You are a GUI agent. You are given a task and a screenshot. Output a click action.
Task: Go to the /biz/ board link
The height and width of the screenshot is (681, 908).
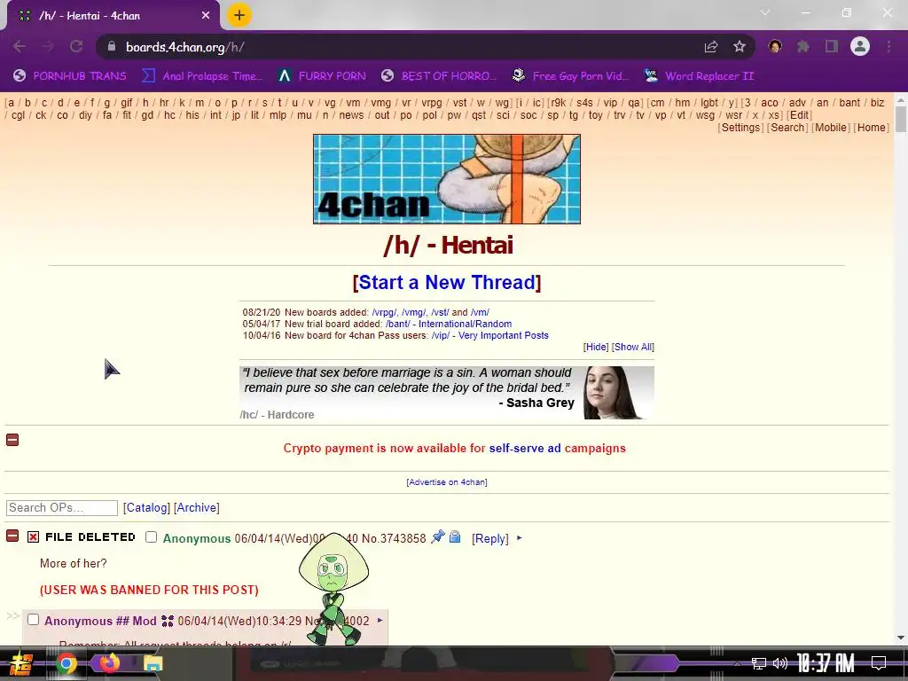877,103
